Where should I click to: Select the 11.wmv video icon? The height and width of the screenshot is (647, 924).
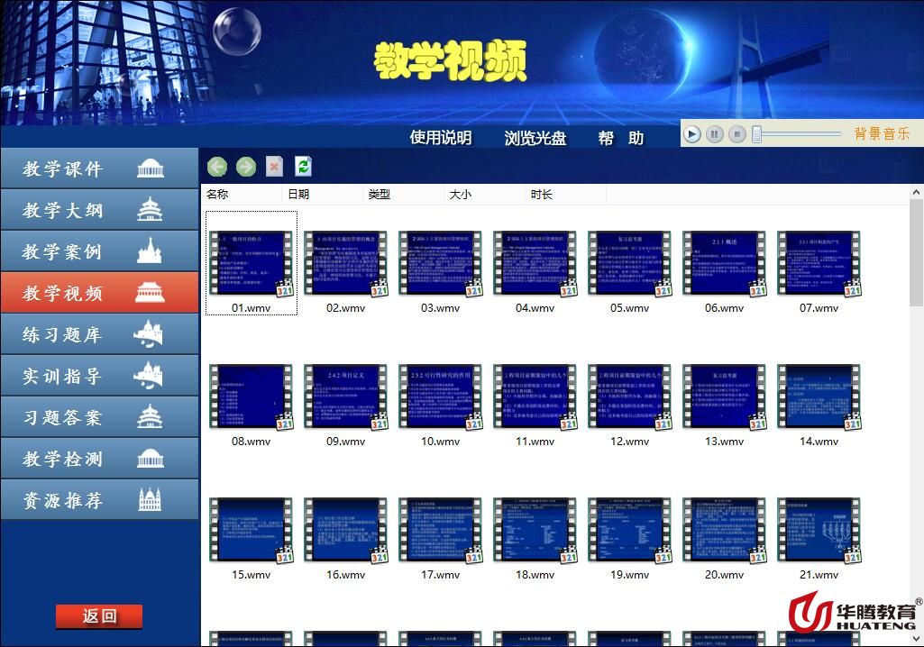click(x=535, y=396)
